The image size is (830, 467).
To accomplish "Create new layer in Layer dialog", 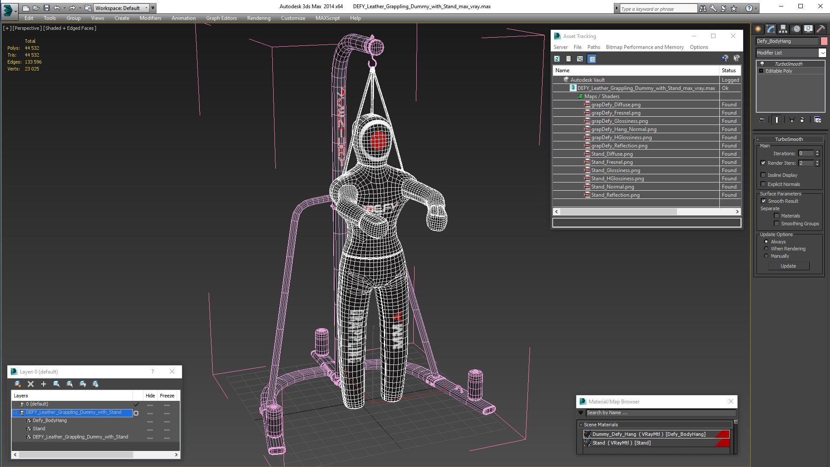I will (x=18, y=384).
